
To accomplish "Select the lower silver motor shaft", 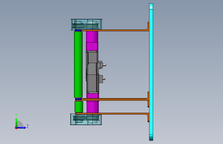I will [x=104, y=79].
